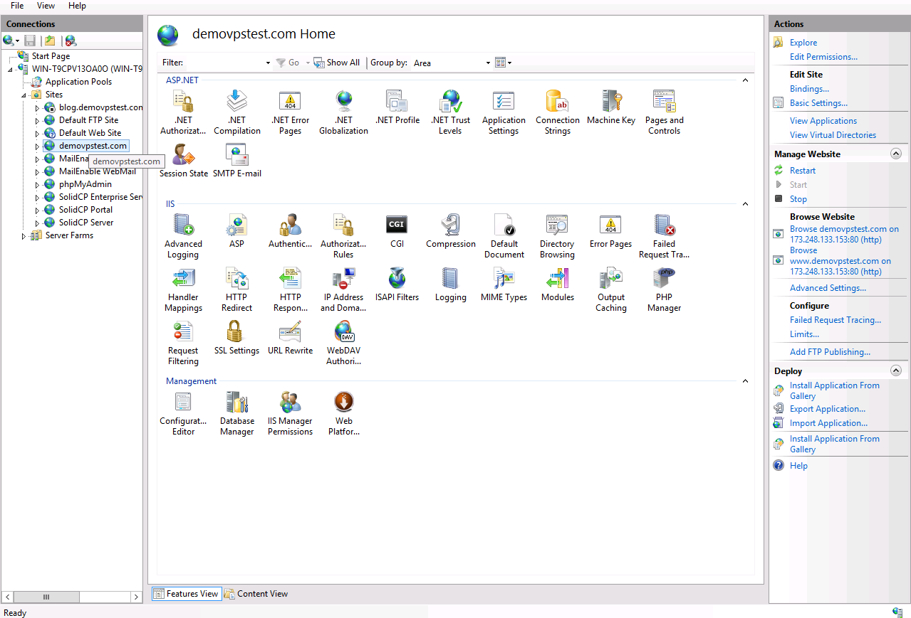The image size is (911, 618).
Task: Open Request Filtering feature
Action: (x=183, y=343)
